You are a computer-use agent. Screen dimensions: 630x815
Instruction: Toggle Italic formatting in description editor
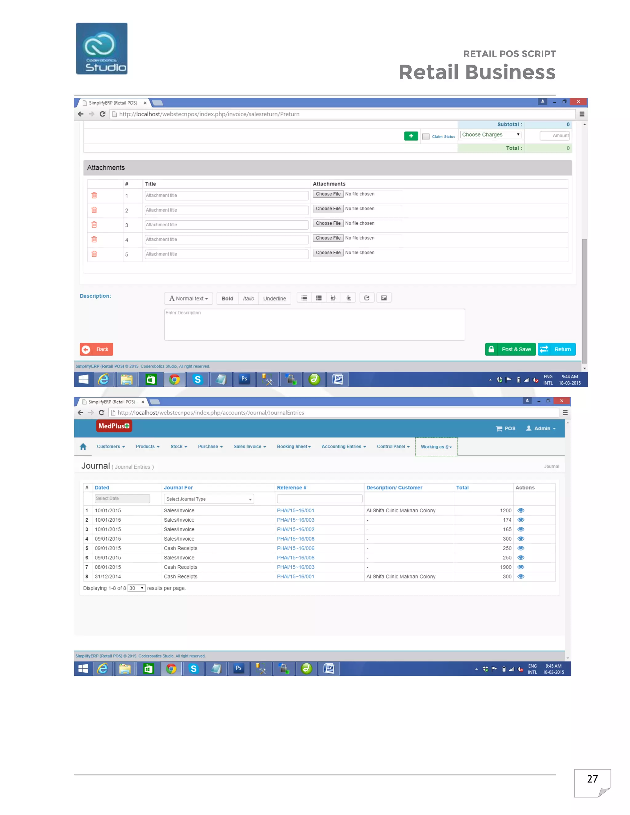[x=248, y=298]
